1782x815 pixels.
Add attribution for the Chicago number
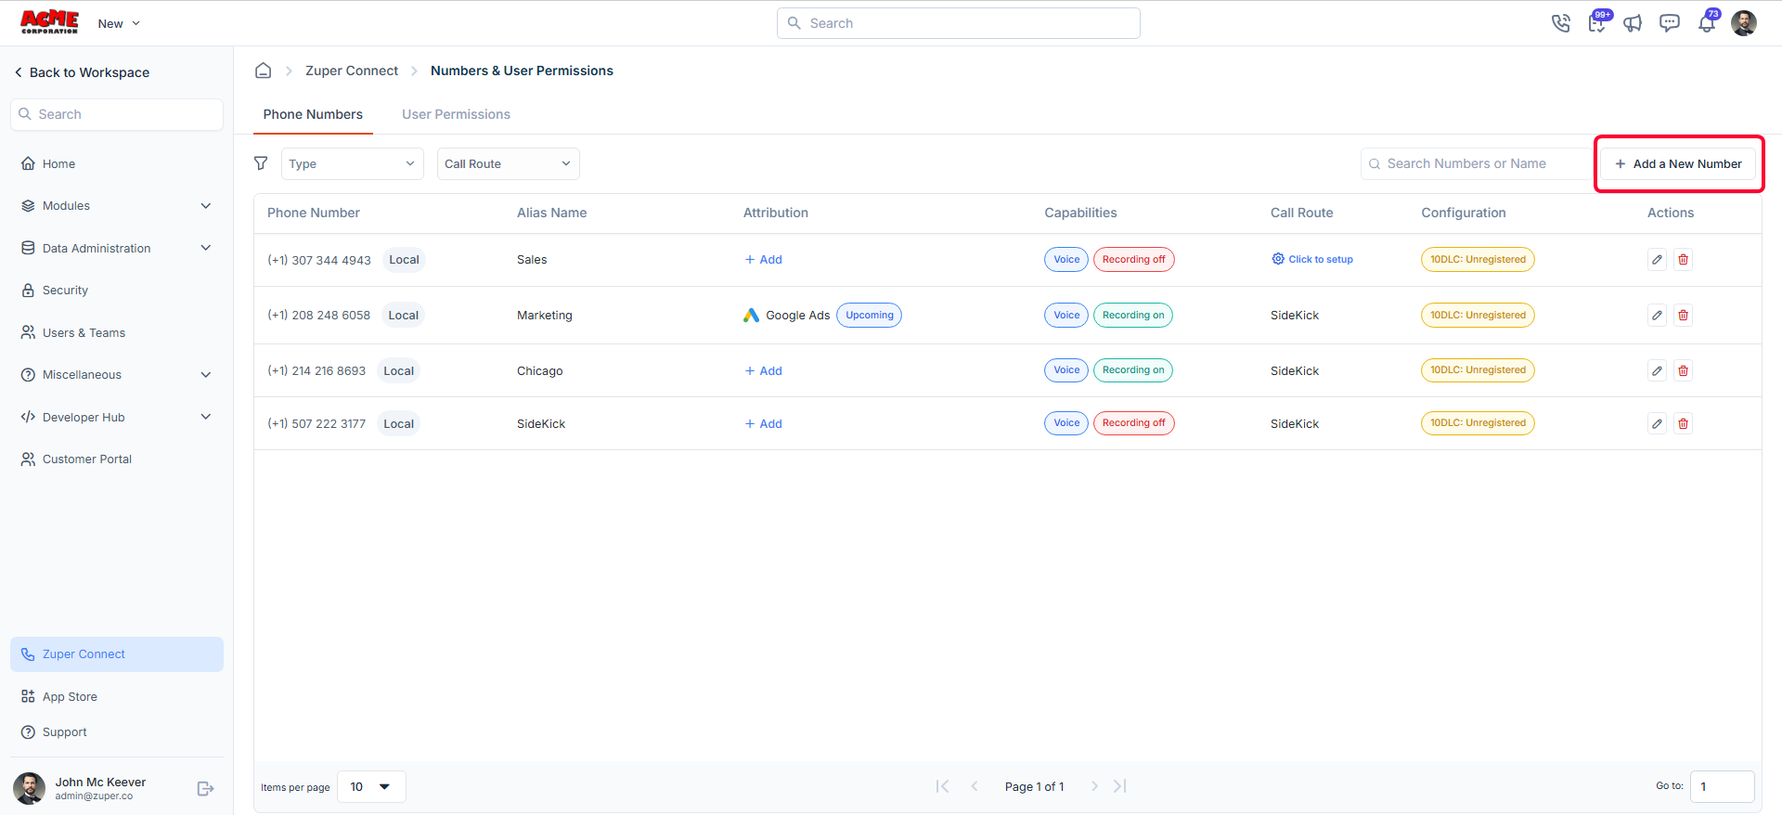[x=763, y=371]
